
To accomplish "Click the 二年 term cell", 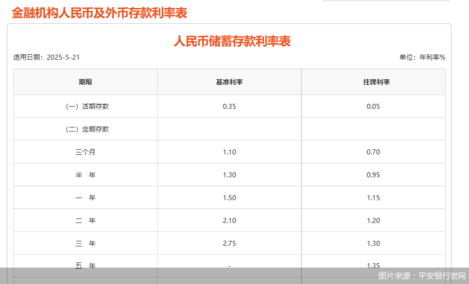I will click(x=86, y=221).
